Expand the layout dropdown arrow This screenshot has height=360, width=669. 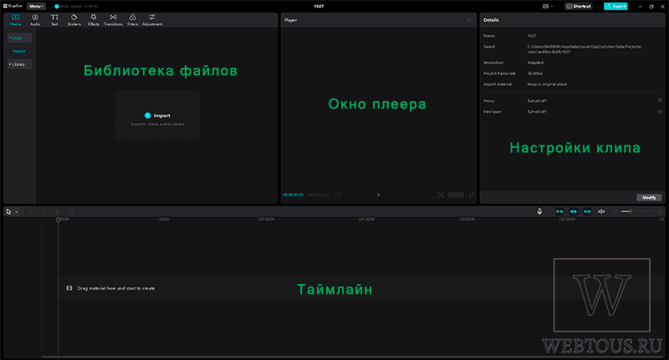pos(552,7)
